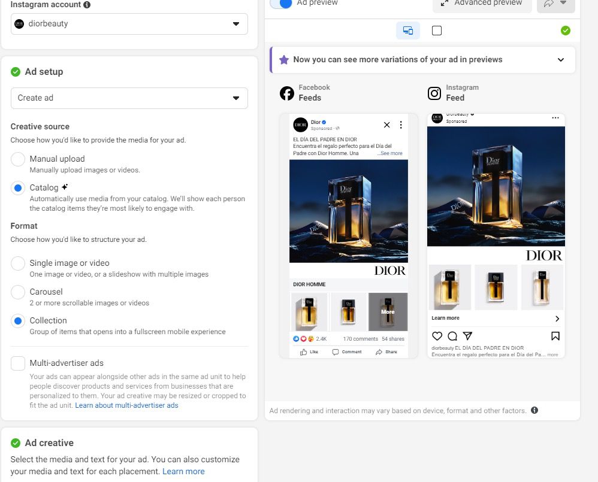Open Learn more link under Ad creative
598x482 pixels.
pos(183,471)
